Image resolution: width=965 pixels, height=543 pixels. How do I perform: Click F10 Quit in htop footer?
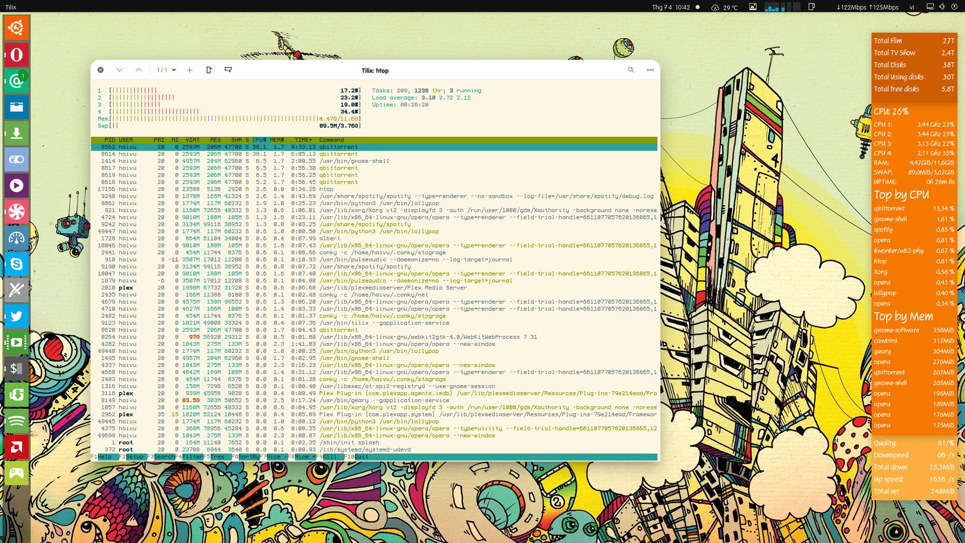(356, 457)
